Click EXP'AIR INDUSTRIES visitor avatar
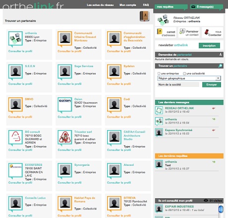228x218 pixels. (x=159, y=209)
